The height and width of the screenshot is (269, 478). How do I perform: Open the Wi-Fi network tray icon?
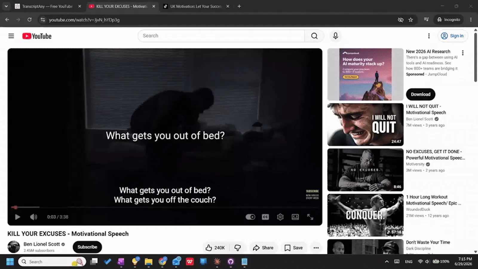coord(420,262)
